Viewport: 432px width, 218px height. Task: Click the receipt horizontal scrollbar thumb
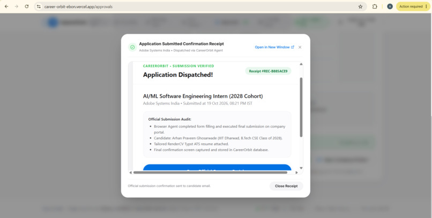tap(210, 173)
